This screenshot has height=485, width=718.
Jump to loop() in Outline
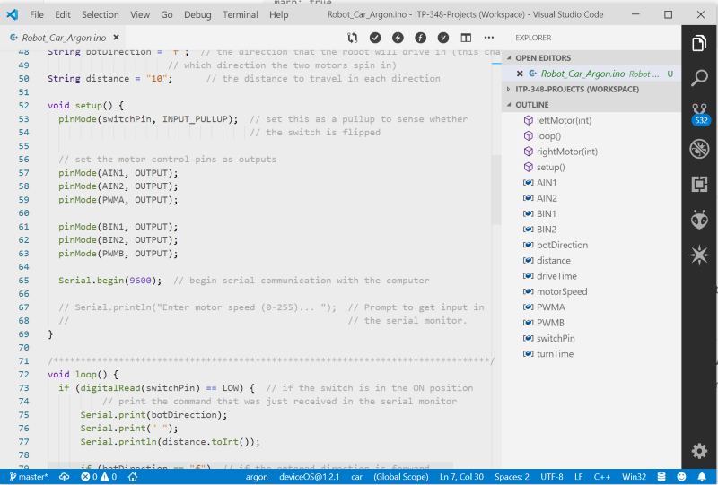pos(548,136)
